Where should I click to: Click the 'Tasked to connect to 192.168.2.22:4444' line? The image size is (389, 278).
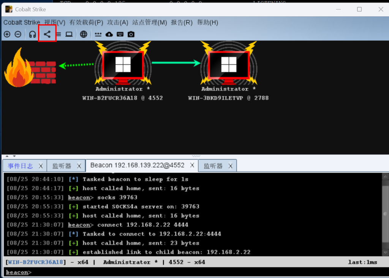pos(152,234)
